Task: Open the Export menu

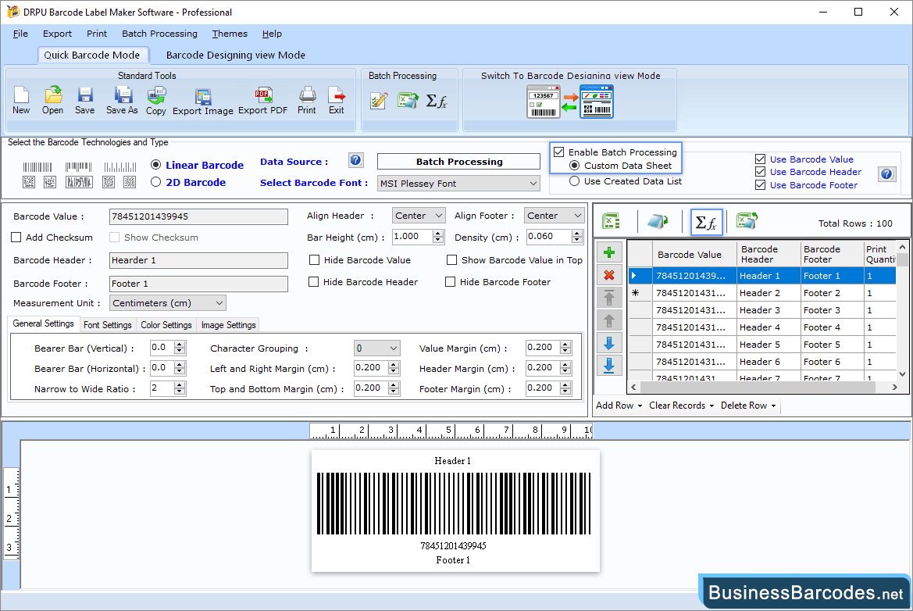Action: [57, 34]
